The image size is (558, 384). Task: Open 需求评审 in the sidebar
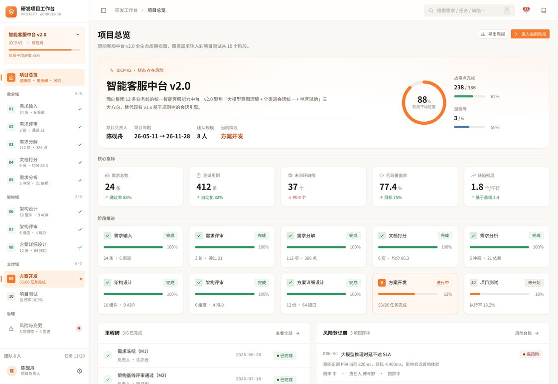tap(44, 127)
